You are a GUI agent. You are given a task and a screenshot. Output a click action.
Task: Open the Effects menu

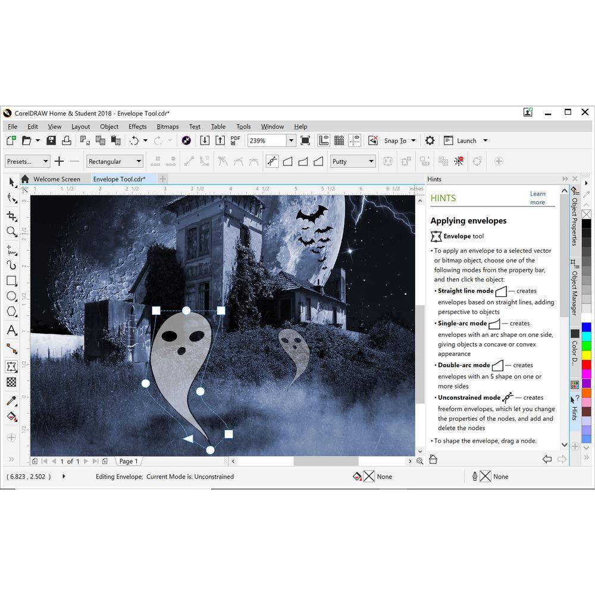pyautogui.click(x=137, y=126)
